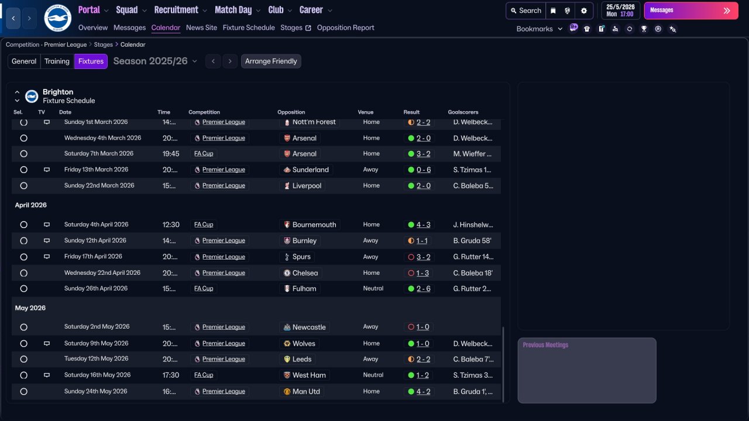Click the date and time display 25/5/2026
This screenshot has width=749, height=421.
pos(620,11)
